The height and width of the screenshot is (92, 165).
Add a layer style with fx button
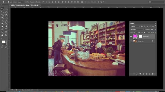137,74
